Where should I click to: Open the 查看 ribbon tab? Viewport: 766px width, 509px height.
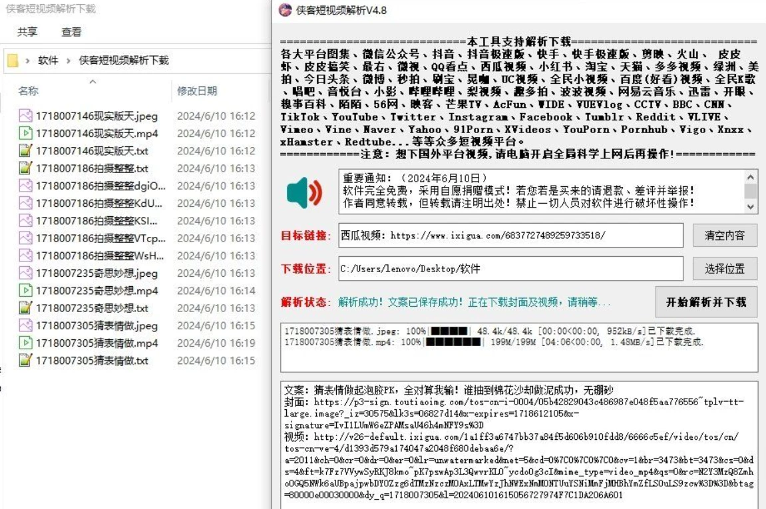71,32
